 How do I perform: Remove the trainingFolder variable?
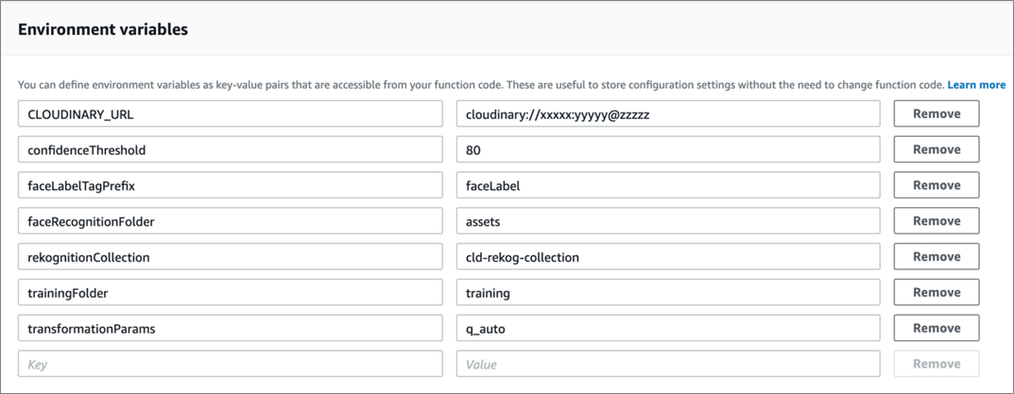[x=936, y=293]
